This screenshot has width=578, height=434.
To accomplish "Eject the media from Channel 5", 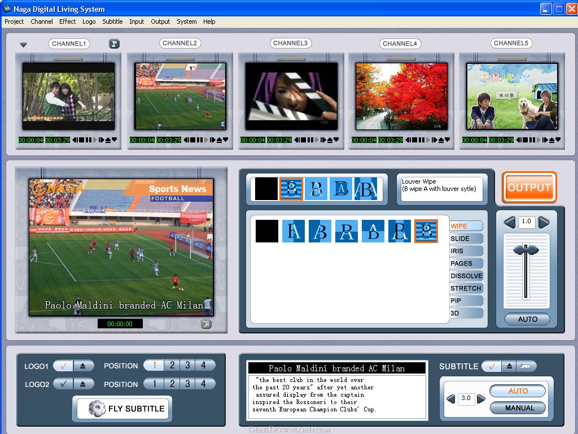I will pos(552,140).
